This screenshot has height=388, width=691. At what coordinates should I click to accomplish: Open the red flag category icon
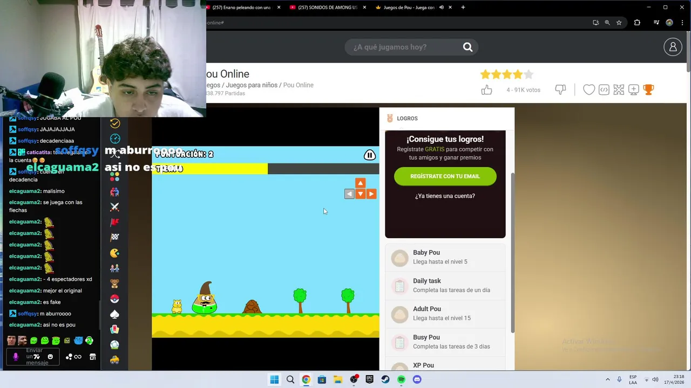pyautogui.click(x=114, y=222)
